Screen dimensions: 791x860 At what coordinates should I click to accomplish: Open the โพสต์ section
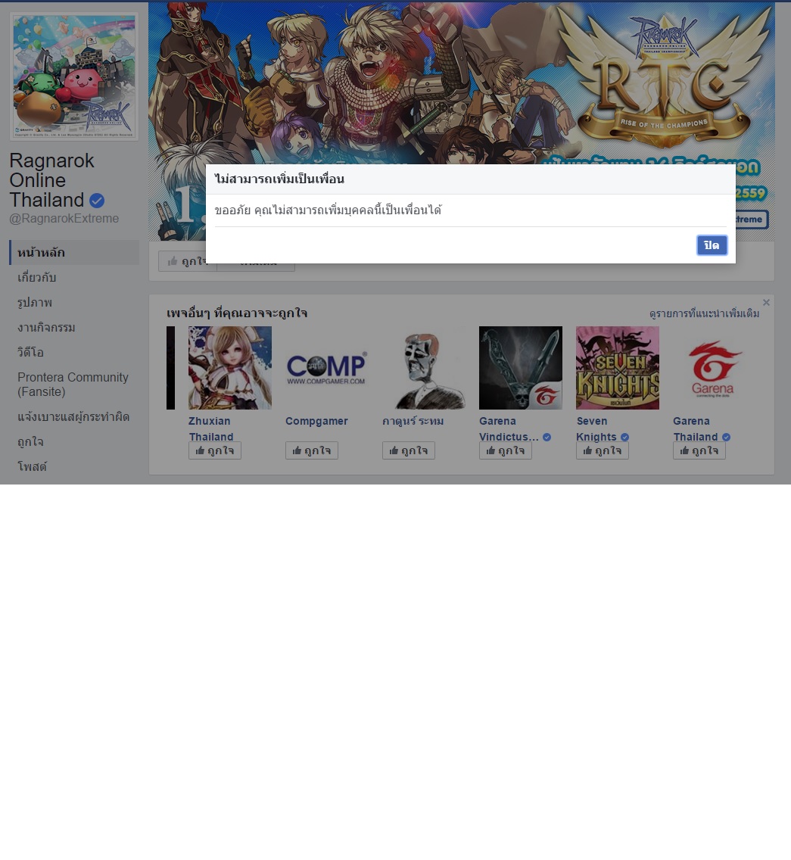pos(32,467)
